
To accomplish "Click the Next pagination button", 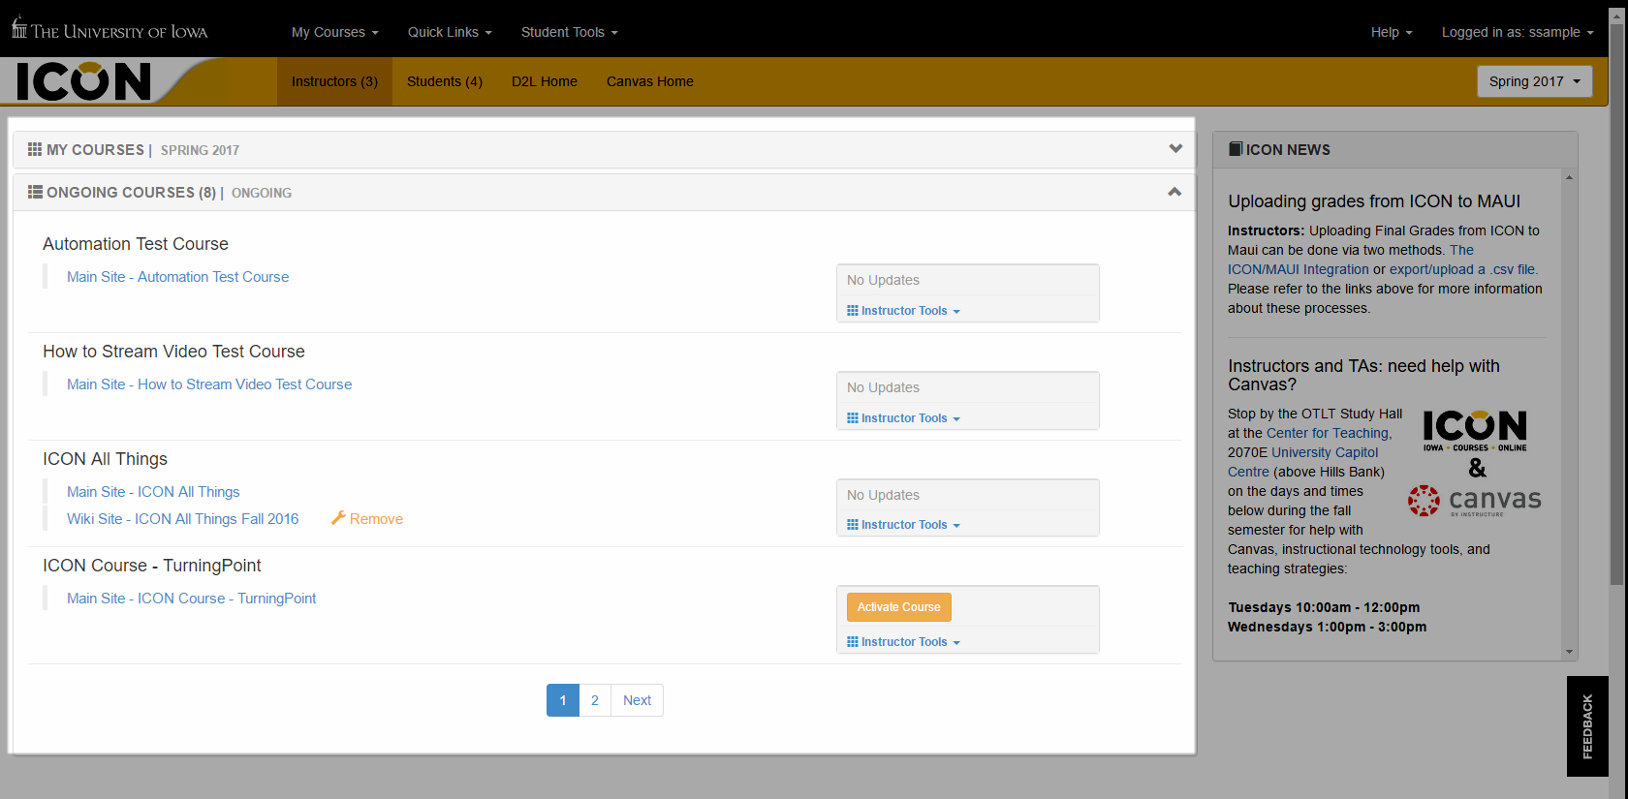I will click(x=637, y=700).
